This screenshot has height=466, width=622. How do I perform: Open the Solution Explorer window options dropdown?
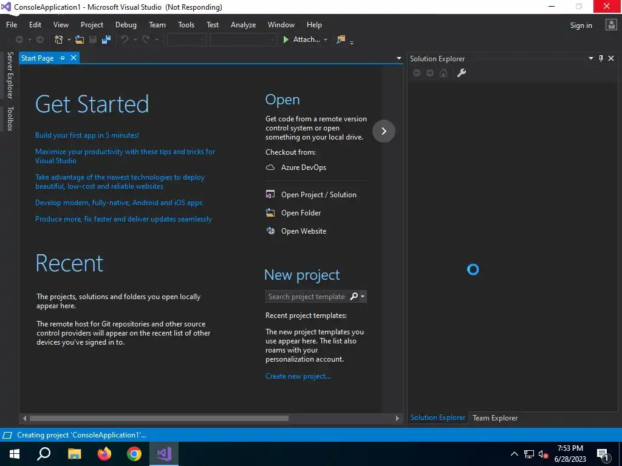click(x=590, y=58)
